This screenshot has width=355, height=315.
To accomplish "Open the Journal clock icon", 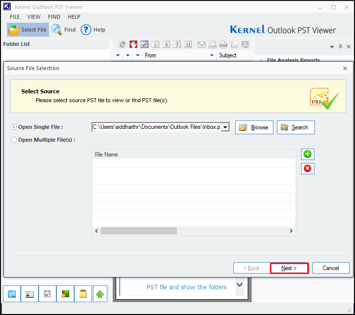I will click(x=65, y=294).
